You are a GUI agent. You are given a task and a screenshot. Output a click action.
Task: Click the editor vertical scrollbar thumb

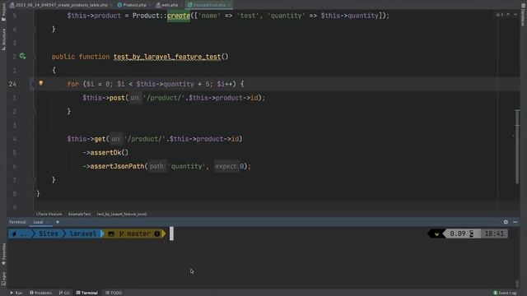click(517, 146)
